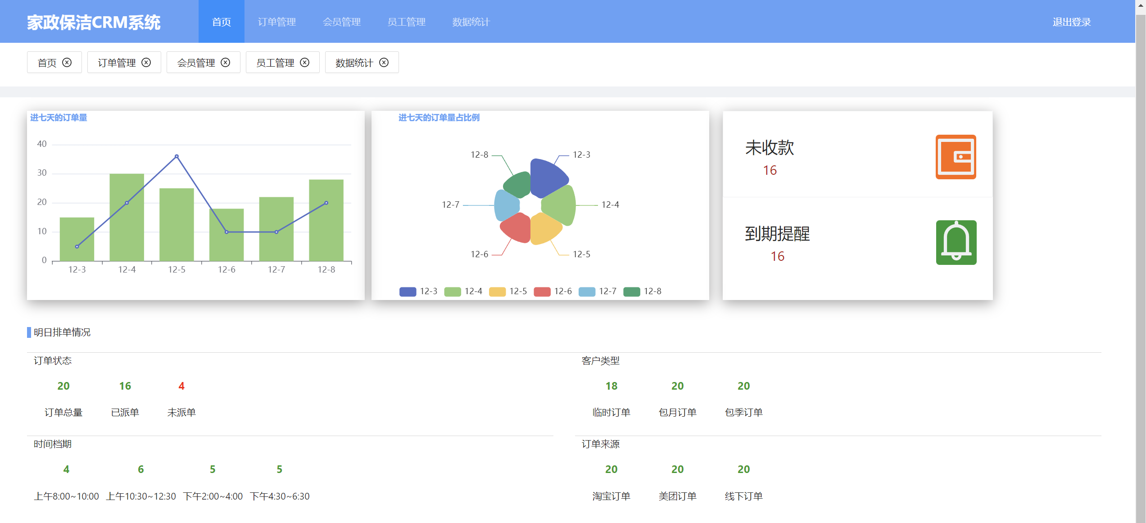Image resolution: width=1146 pixels, height=523 pixels.
Task: Click the 12-7 bar in order chart
Action: tap(276, 229)
